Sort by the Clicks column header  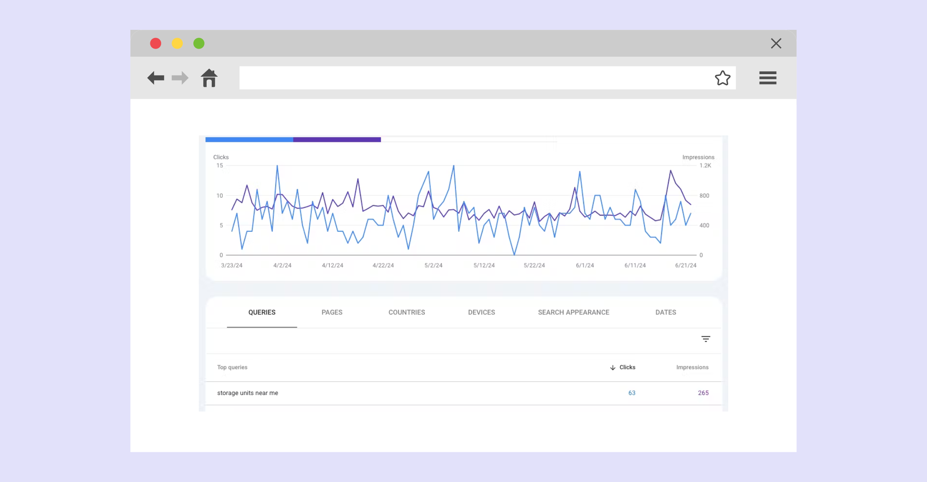pos(627,367)
